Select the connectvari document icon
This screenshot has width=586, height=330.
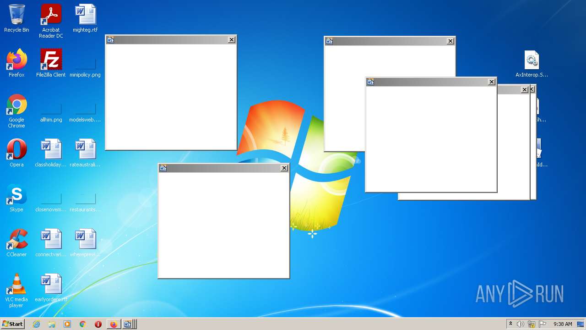coord(51,243)
